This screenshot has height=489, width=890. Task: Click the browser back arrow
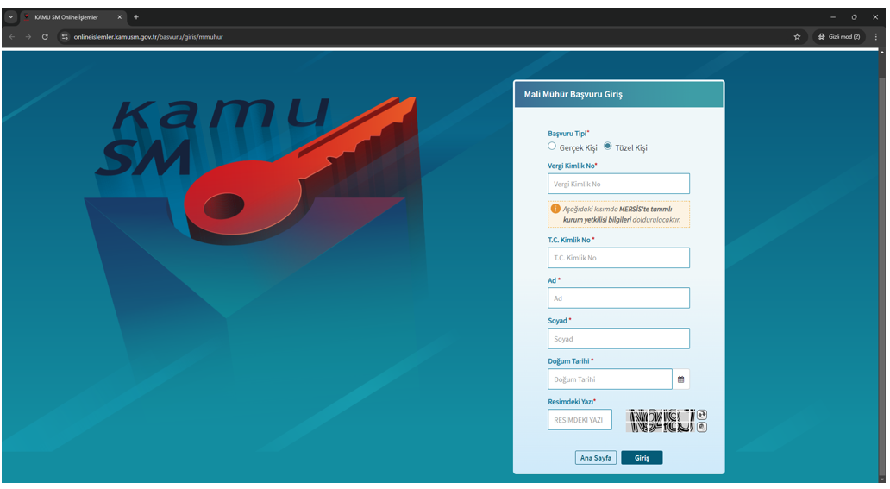12,37
